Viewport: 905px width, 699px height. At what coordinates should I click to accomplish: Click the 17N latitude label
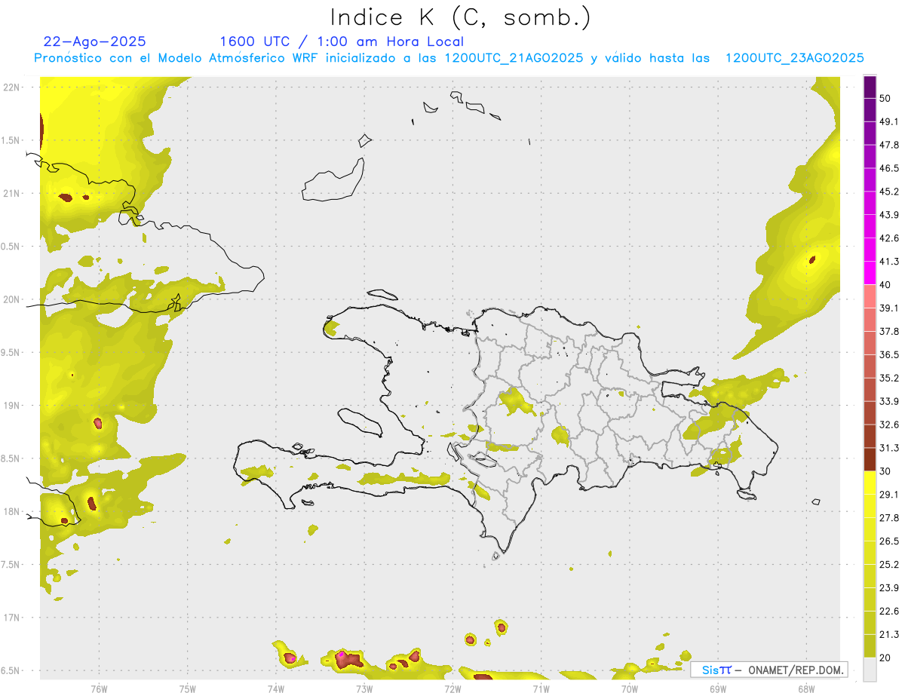12,618
